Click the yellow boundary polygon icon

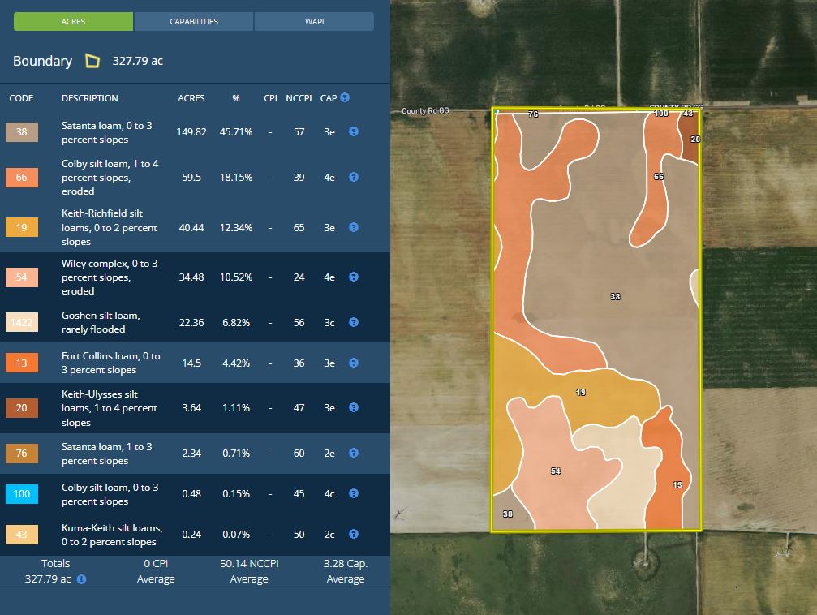93,61
